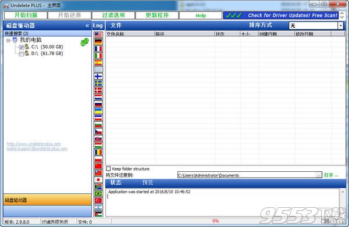Image resolution: width=349 pixels, height=227 pixels.
Task: Select the Finnish flag language
Action: (98, 77)
